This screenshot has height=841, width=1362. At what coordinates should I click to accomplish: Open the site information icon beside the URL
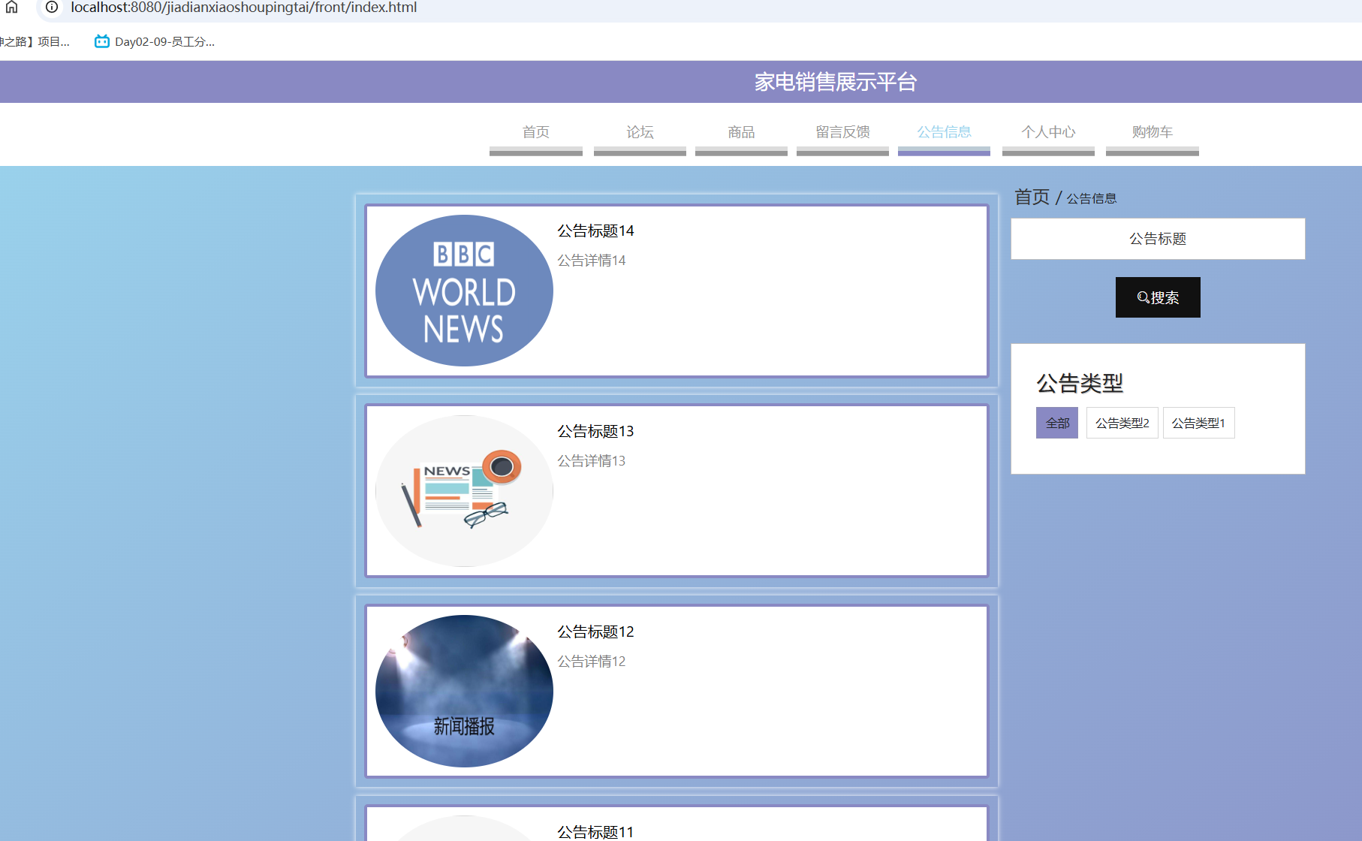[x=52, y=7]
